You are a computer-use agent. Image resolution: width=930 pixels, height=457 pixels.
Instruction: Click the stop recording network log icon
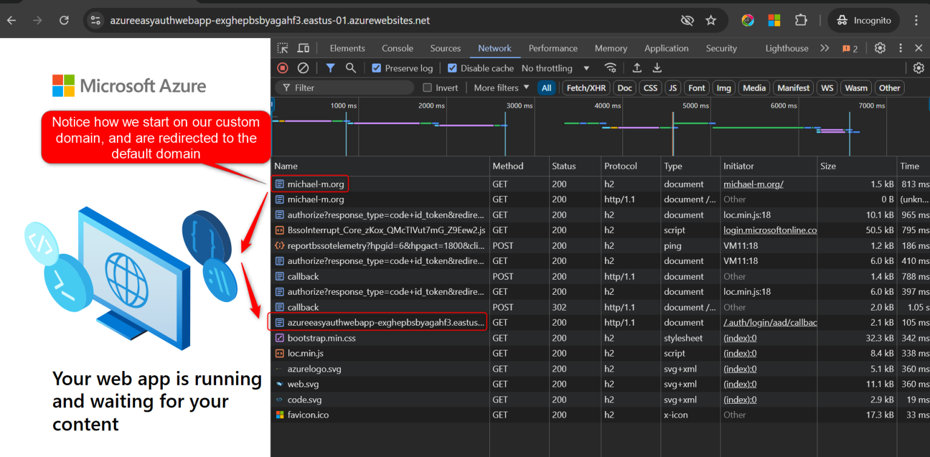(283, 68)
